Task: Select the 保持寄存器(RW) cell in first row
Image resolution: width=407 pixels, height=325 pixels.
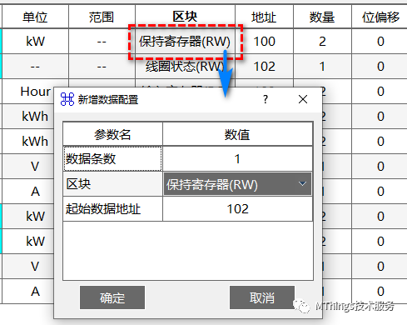Action: 185,42
